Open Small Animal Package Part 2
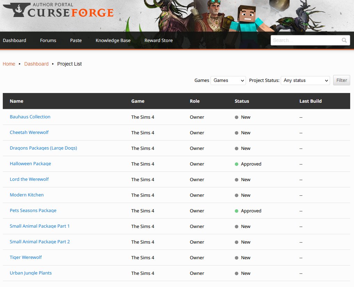 tap(40, 242)
